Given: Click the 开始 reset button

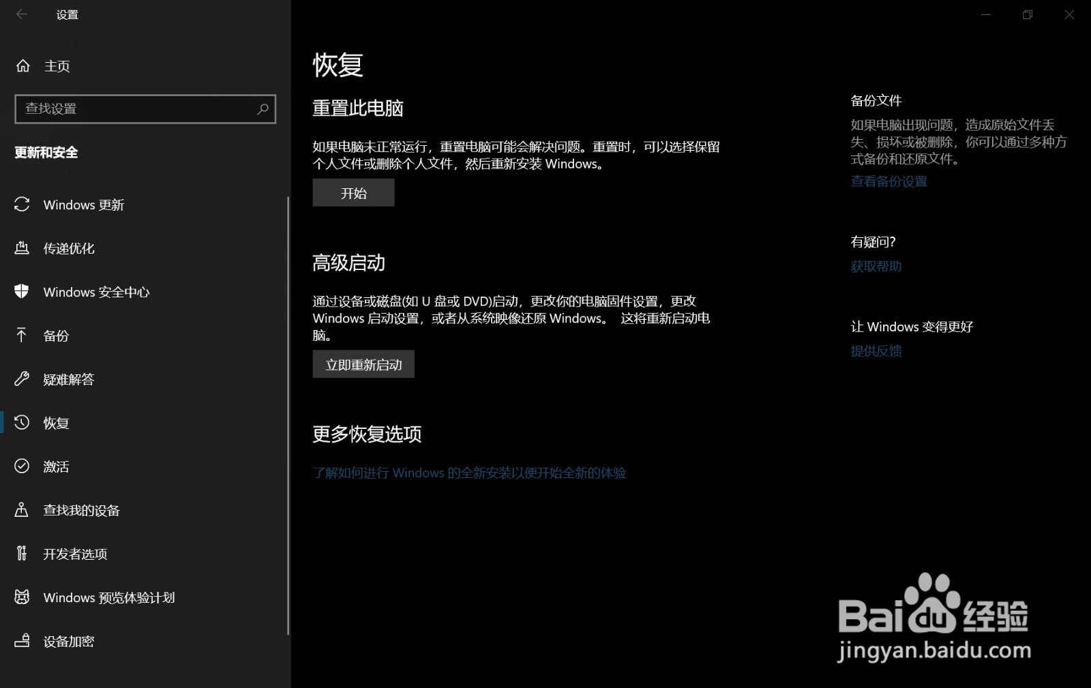Looking at the screenshot, I should coord(353,193).
